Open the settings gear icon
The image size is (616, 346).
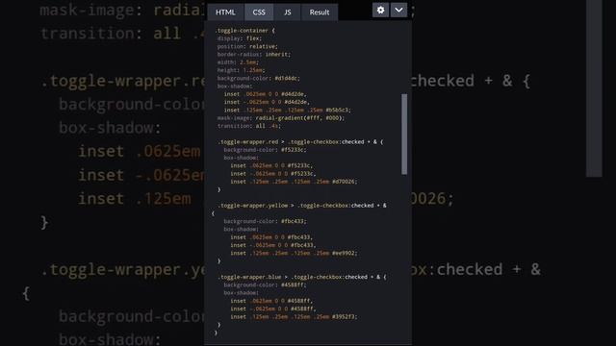[380, 11]
